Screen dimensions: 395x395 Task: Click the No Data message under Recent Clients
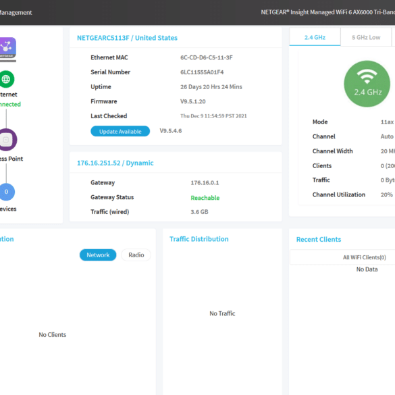367,269
